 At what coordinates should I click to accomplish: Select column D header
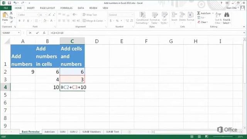[97, 41]
